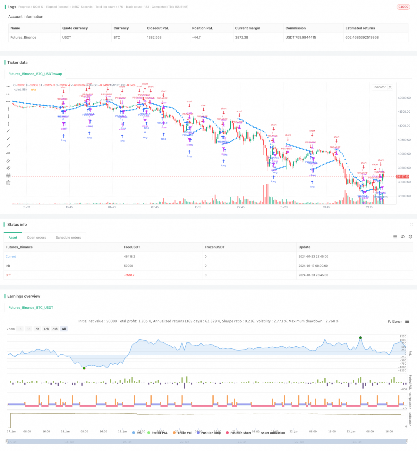Select the vertical segment drawing tool
417x451 pixels.
point(8,124)
